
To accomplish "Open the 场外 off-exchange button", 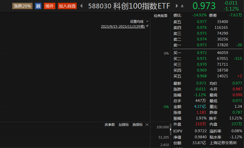I will click(x=49, y=6).
